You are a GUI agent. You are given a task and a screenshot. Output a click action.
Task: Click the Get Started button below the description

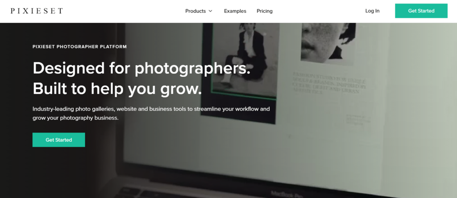(x=58, y=140)
